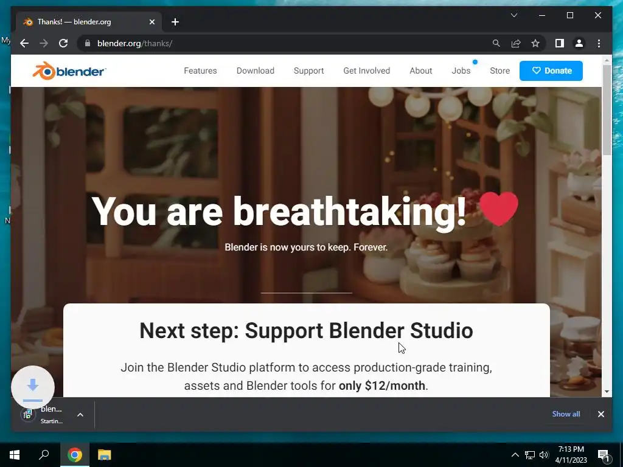Open a new tab with the plus button
The image size is (623, 467).
point(175,22)
